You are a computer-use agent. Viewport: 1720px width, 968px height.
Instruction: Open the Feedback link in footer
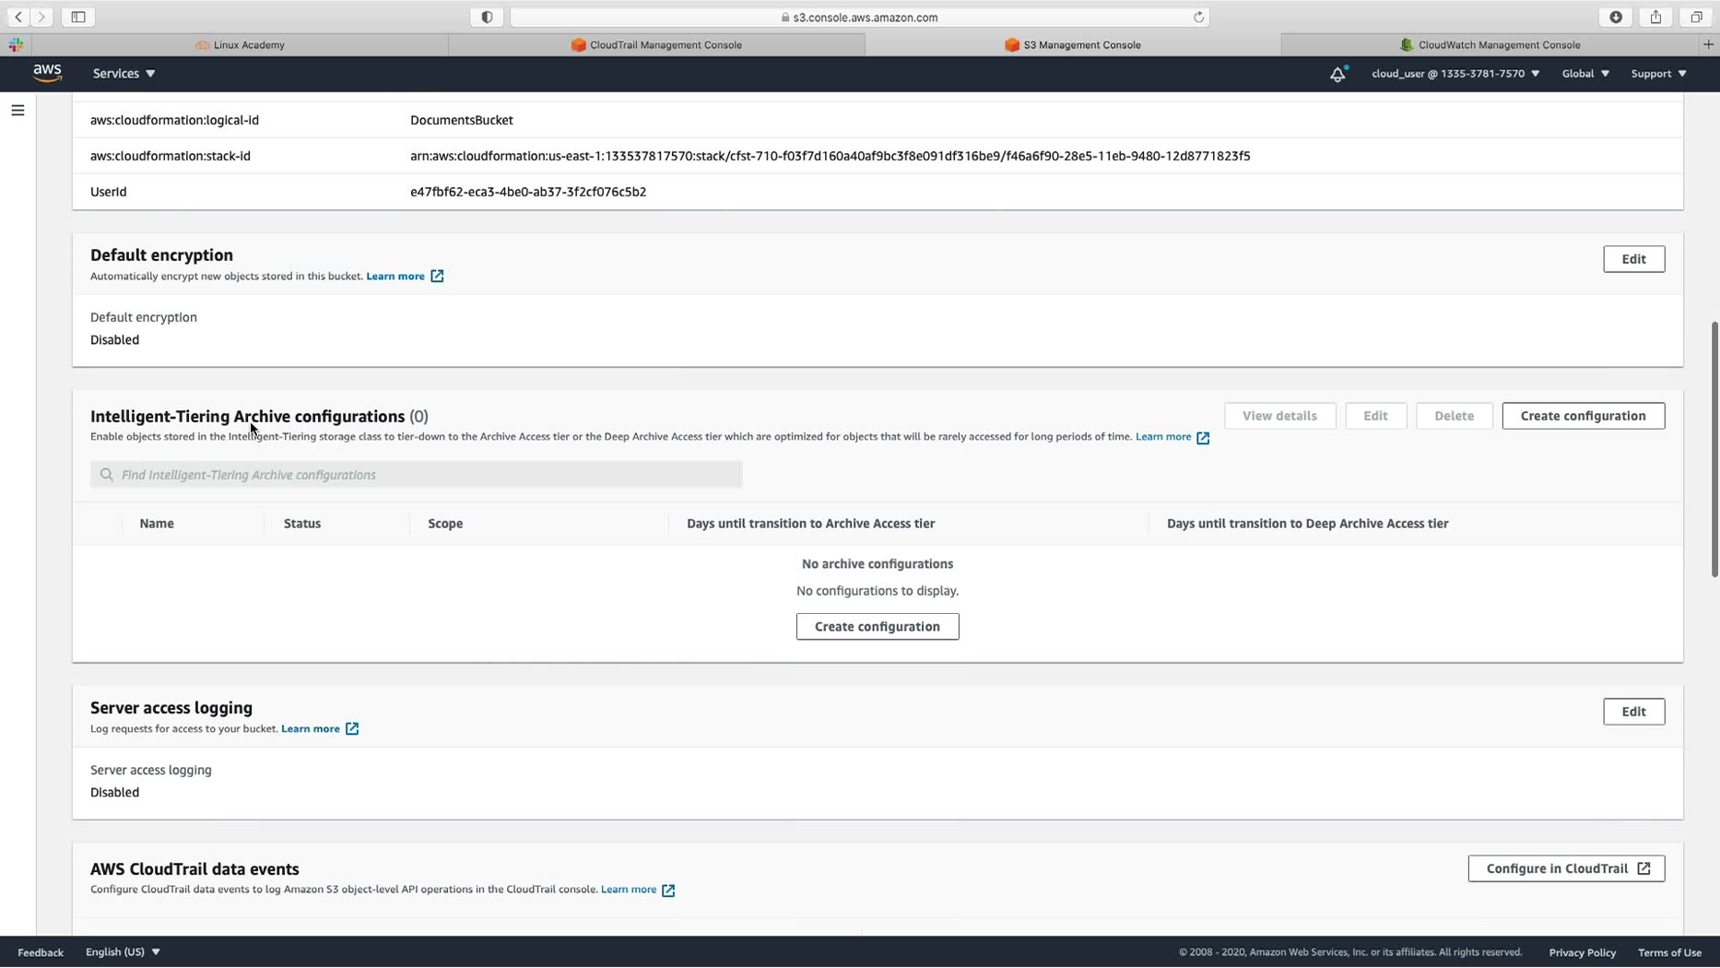coord(41,952)
